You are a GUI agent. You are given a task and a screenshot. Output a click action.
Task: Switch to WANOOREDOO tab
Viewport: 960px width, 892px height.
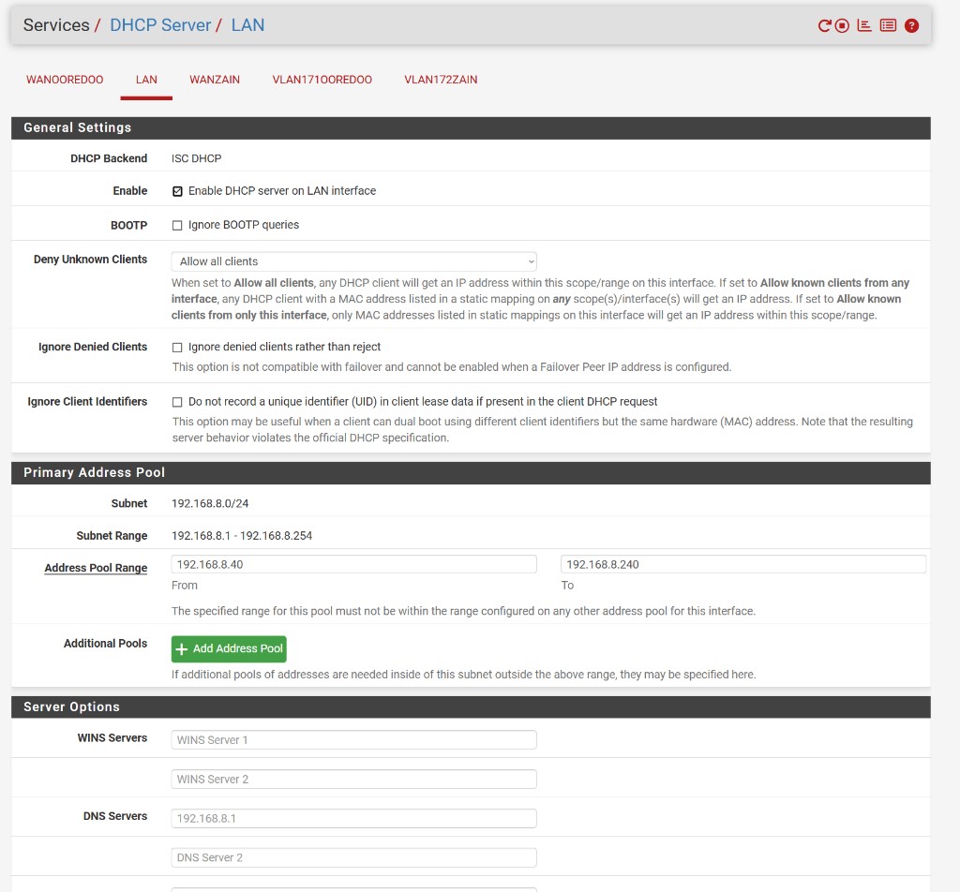click(65, 80)
